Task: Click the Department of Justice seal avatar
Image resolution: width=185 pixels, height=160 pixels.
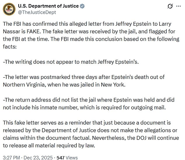Action: point(9,9)
